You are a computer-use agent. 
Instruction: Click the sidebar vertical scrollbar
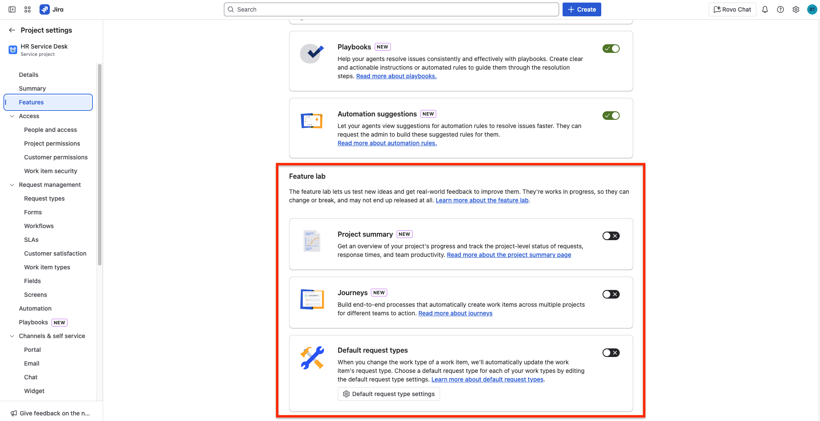[100, 165]
